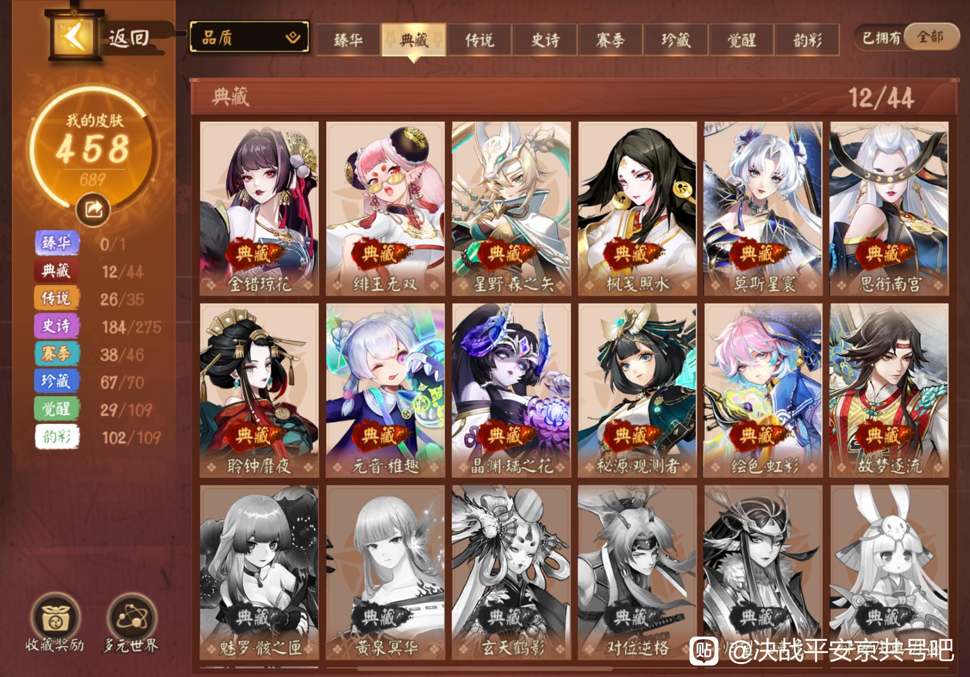This screenshot has width=970, height=677.
Task: Open the 品质 quality dropdown
Action: tap(250, 38)
